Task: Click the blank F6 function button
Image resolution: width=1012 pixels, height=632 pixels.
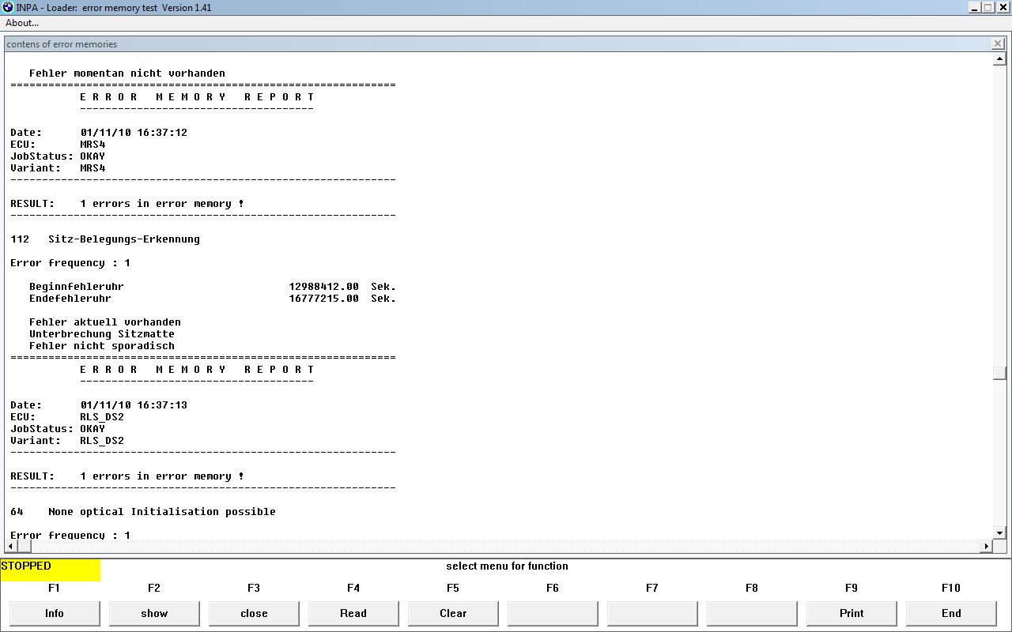Action: click(553, 613)
